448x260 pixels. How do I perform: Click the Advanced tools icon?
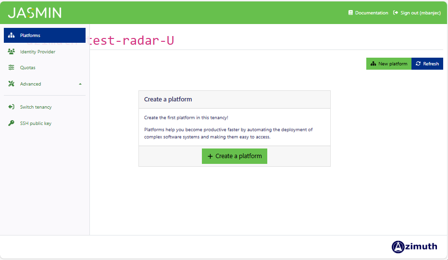[12, 84]
